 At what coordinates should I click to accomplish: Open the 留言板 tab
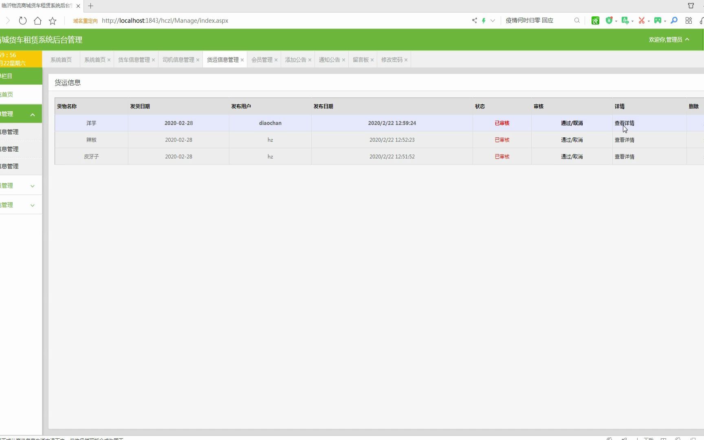click(361, 59)
